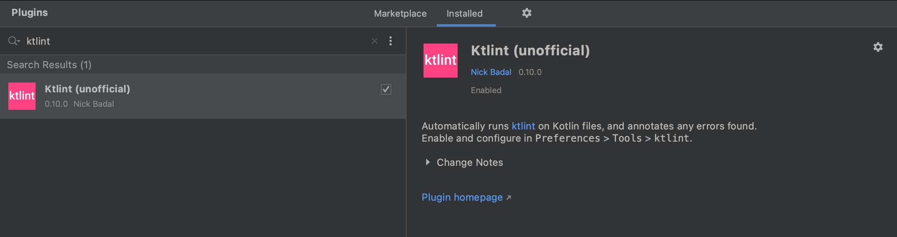Open search options three-dot menu
Image resolution: width=897 pixels, height=237 pixels.
(x=391, y=41)
